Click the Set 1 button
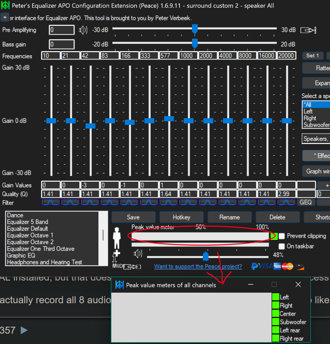The height and width of the screenshot is (344, 330). pyautogui.click(x=312, y=55)
